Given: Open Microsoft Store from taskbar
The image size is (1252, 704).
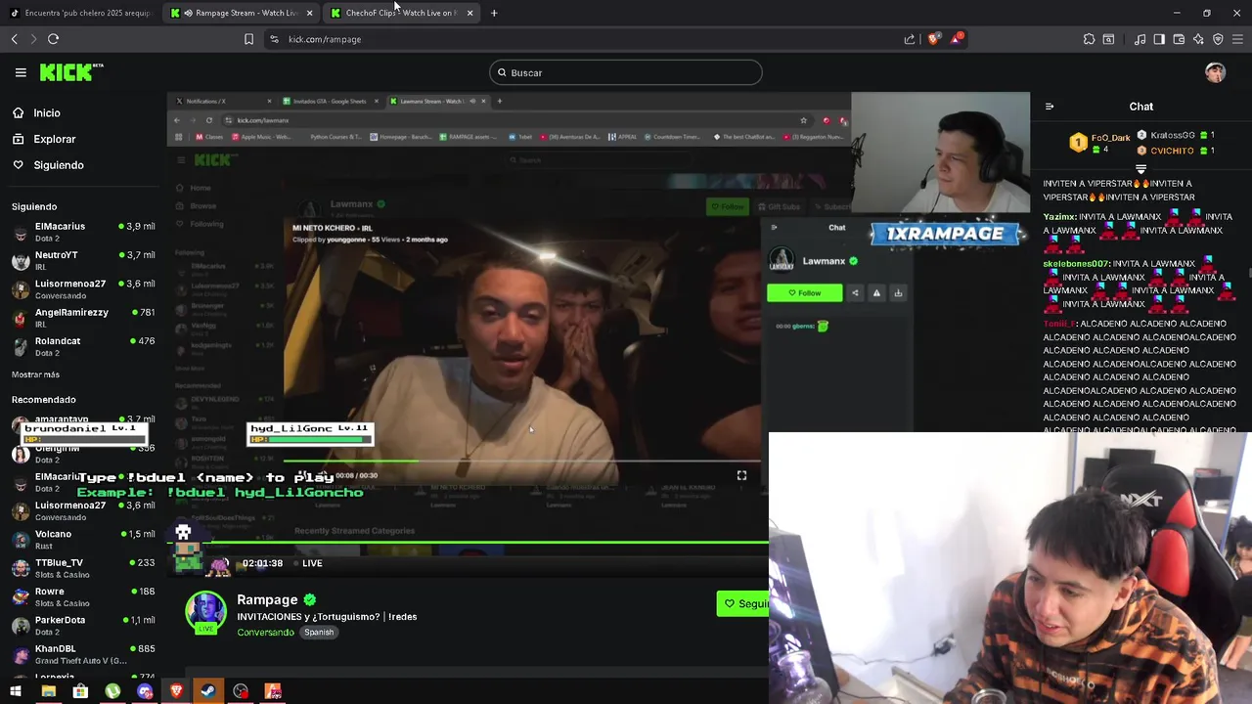Looking at the screenshot, I should [x=80, y=691].
